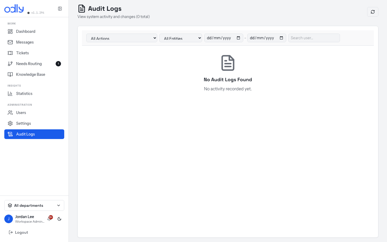Click the Needs Routing count badge
Image resolution: width=387 pixels, height=242 pixels.
pos(58,64)
